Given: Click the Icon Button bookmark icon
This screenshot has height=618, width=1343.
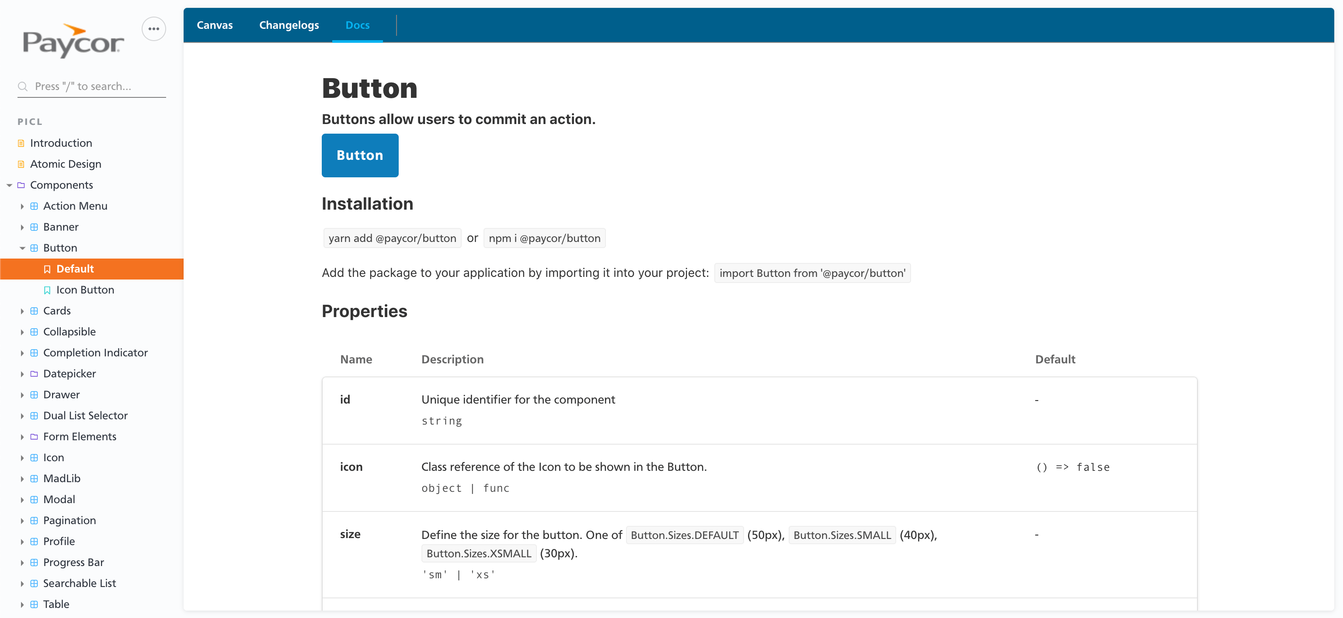Looking at the screenshot, I should pos(47,290).
